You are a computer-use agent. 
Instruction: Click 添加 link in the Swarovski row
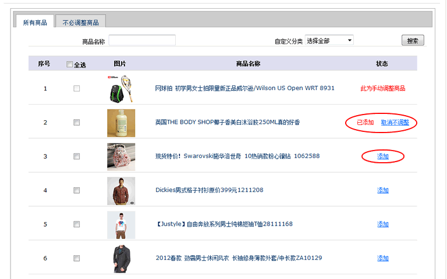pos(382,156)
